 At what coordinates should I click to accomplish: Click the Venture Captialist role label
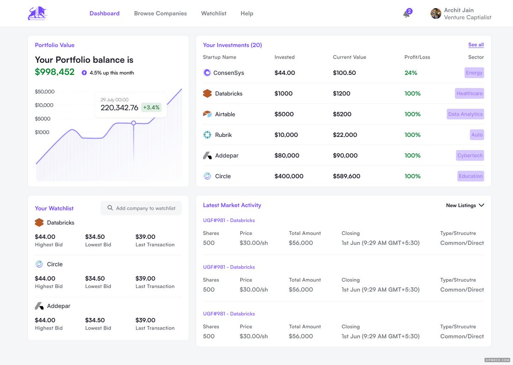click(468, 18)
